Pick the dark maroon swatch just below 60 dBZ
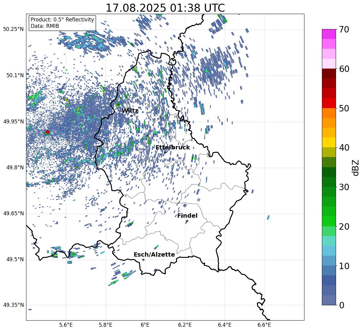The height and width of the screenshot is (331, 363). point(329,73)
